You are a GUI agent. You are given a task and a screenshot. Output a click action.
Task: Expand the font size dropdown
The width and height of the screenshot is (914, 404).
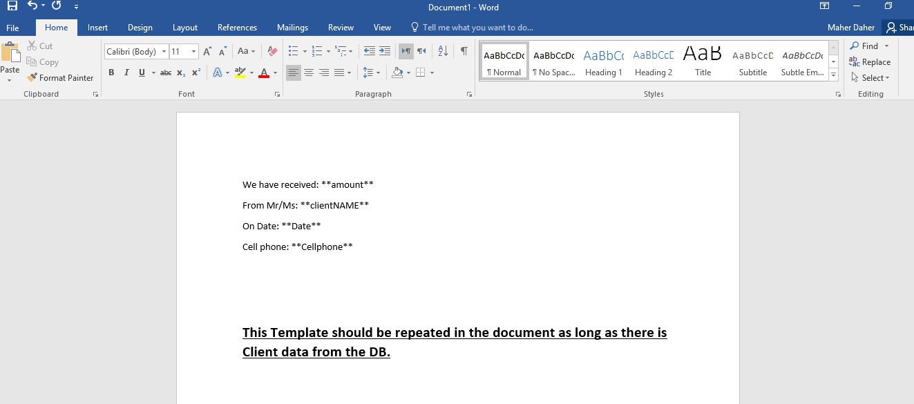(193, 52)
